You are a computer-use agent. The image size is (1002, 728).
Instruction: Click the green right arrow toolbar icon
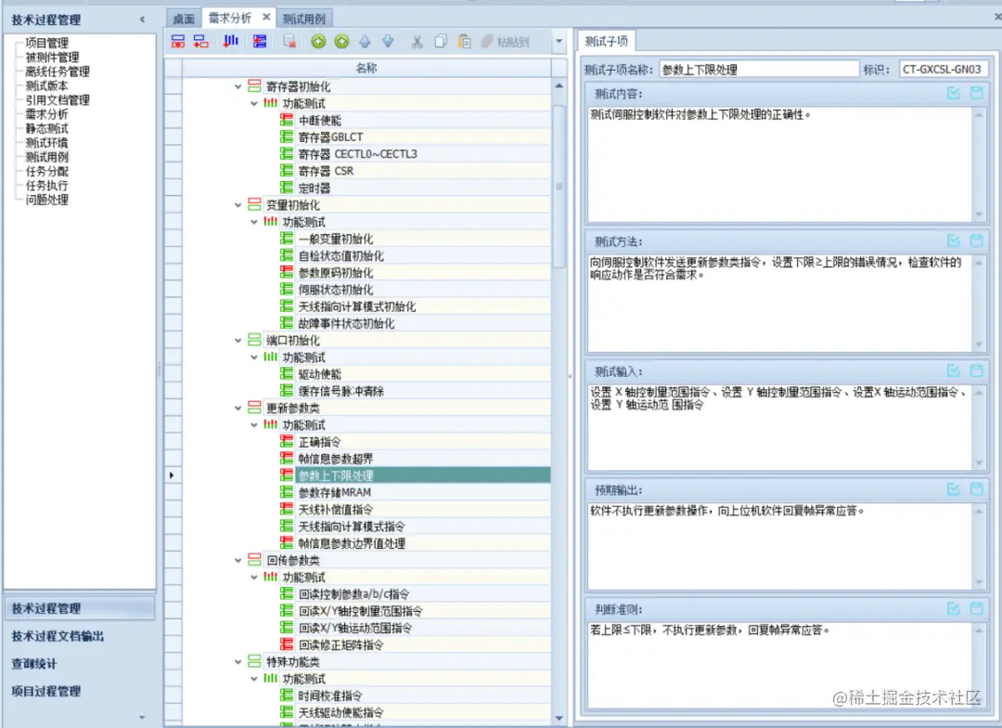pyautogui.click(x=341, y=42)
